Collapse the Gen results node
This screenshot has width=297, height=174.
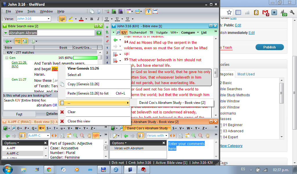(x=7, y=58)
